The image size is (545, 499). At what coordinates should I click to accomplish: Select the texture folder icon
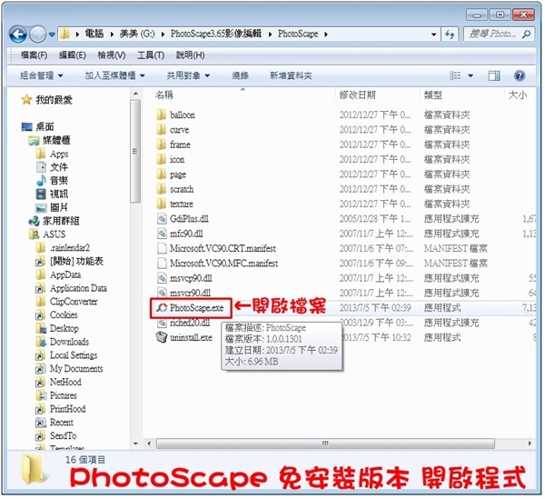[162, 204]
